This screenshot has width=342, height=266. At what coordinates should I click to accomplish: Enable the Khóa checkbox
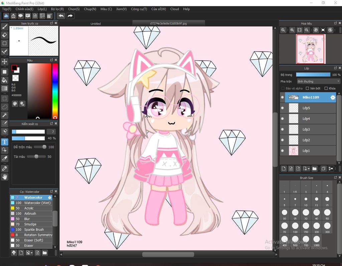tap(326, 88)
